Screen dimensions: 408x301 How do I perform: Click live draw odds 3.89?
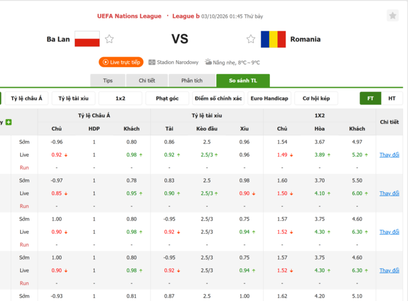click(x=319, y=155)
